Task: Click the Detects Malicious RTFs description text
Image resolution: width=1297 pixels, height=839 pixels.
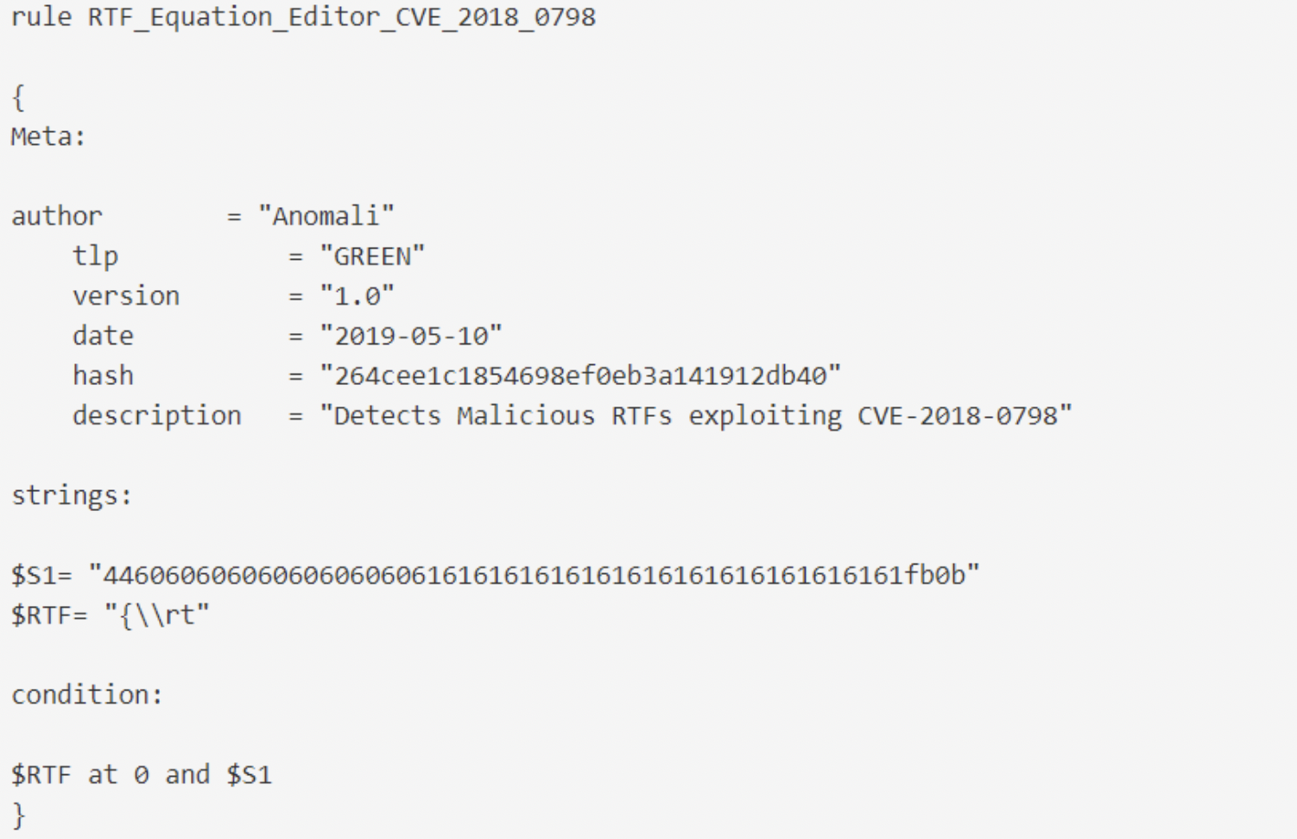Action: coord(695,416)
